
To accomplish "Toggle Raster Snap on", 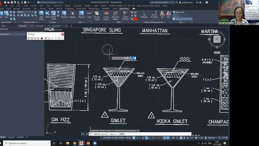I will (x=178, y=12).
